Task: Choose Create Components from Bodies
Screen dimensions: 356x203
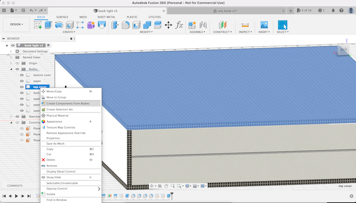Action: 71,103
